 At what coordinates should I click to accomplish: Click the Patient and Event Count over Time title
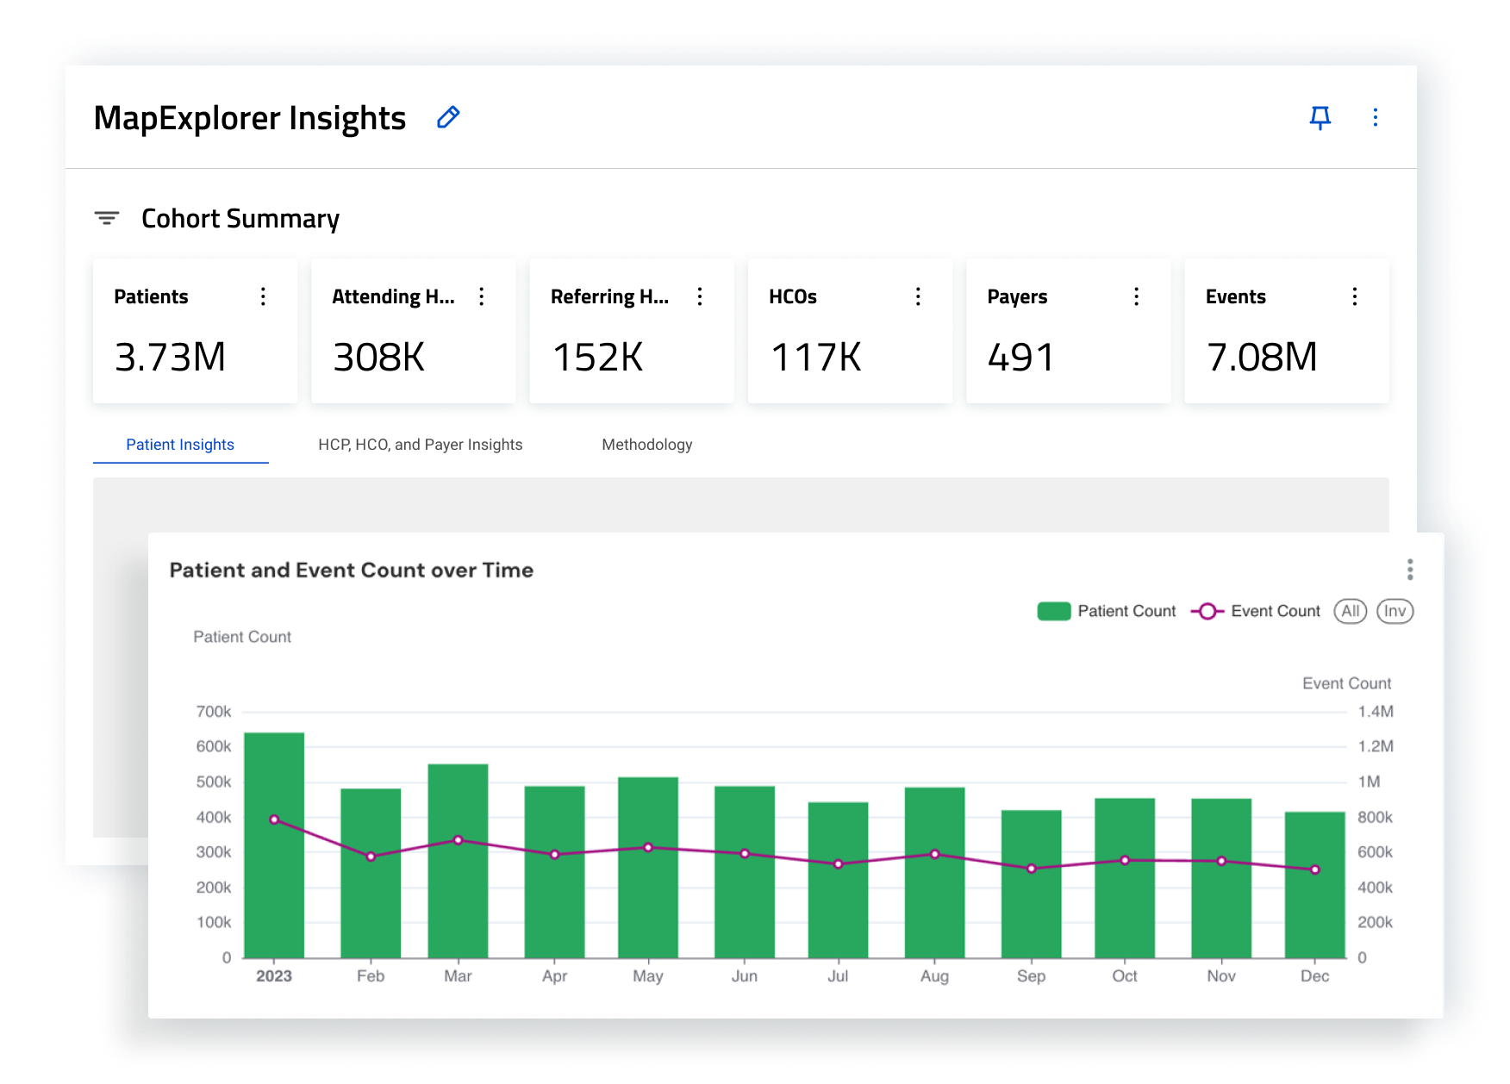point(352,570)
